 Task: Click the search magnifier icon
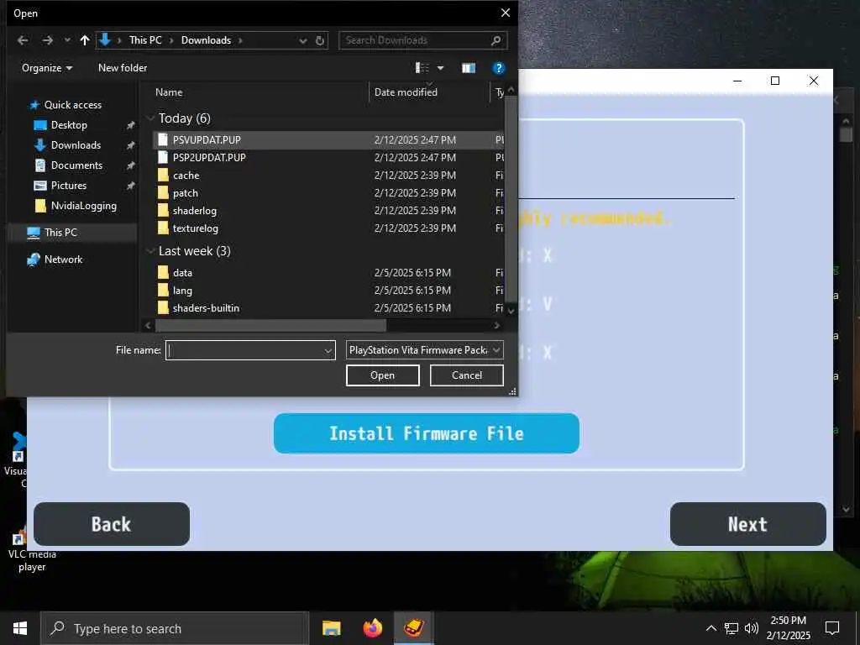click(496, 40)
